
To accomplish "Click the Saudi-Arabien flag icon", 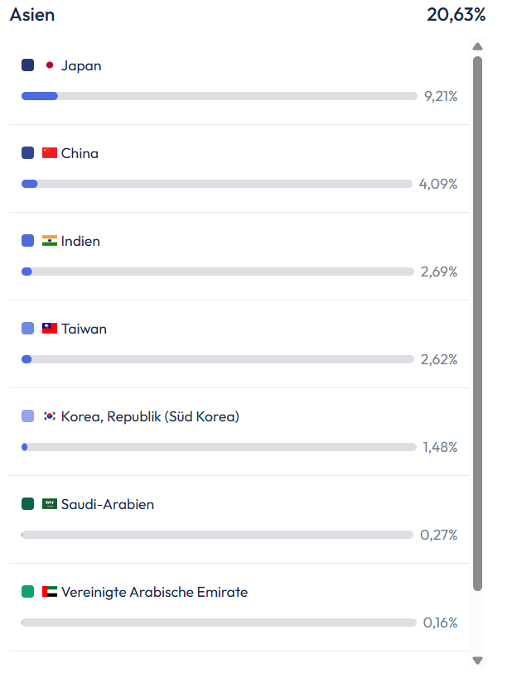I will pyautogui.click(x=50, y=504).
